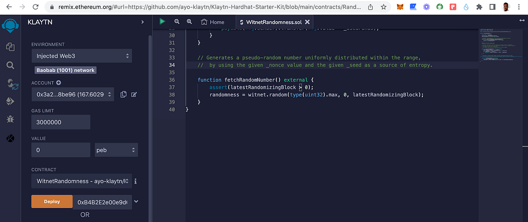Click the KLAYTN panel title
528x222 pixels.
click(40, 22)
